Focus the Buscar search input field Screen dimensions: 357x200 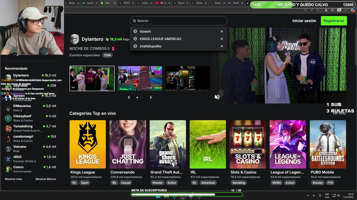[178, 21]
